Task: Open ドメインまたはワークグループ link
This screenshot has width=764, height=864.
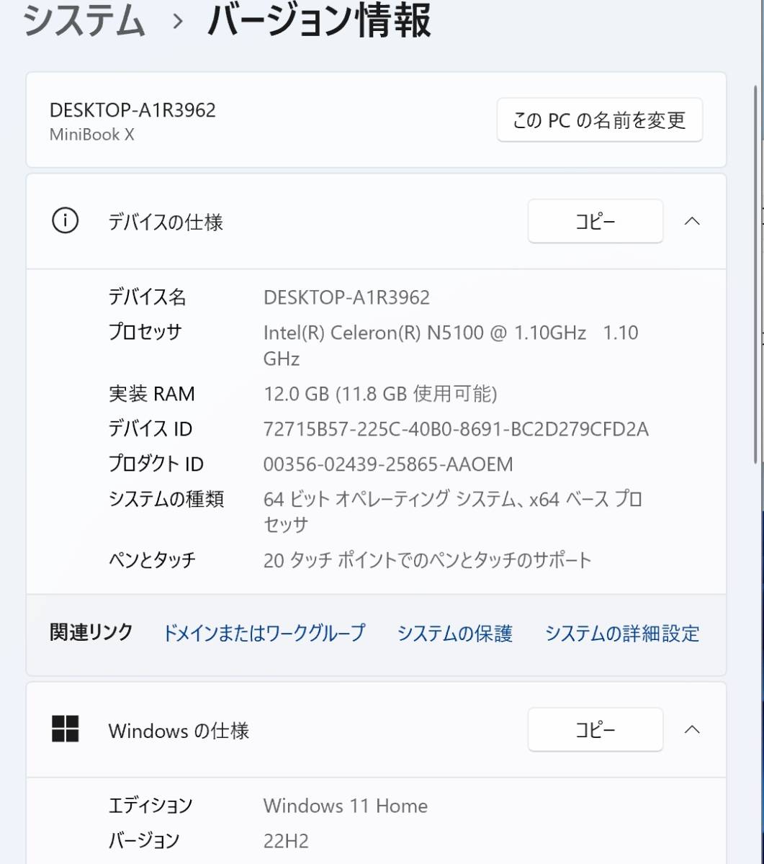Action: (x=264, y=634)
